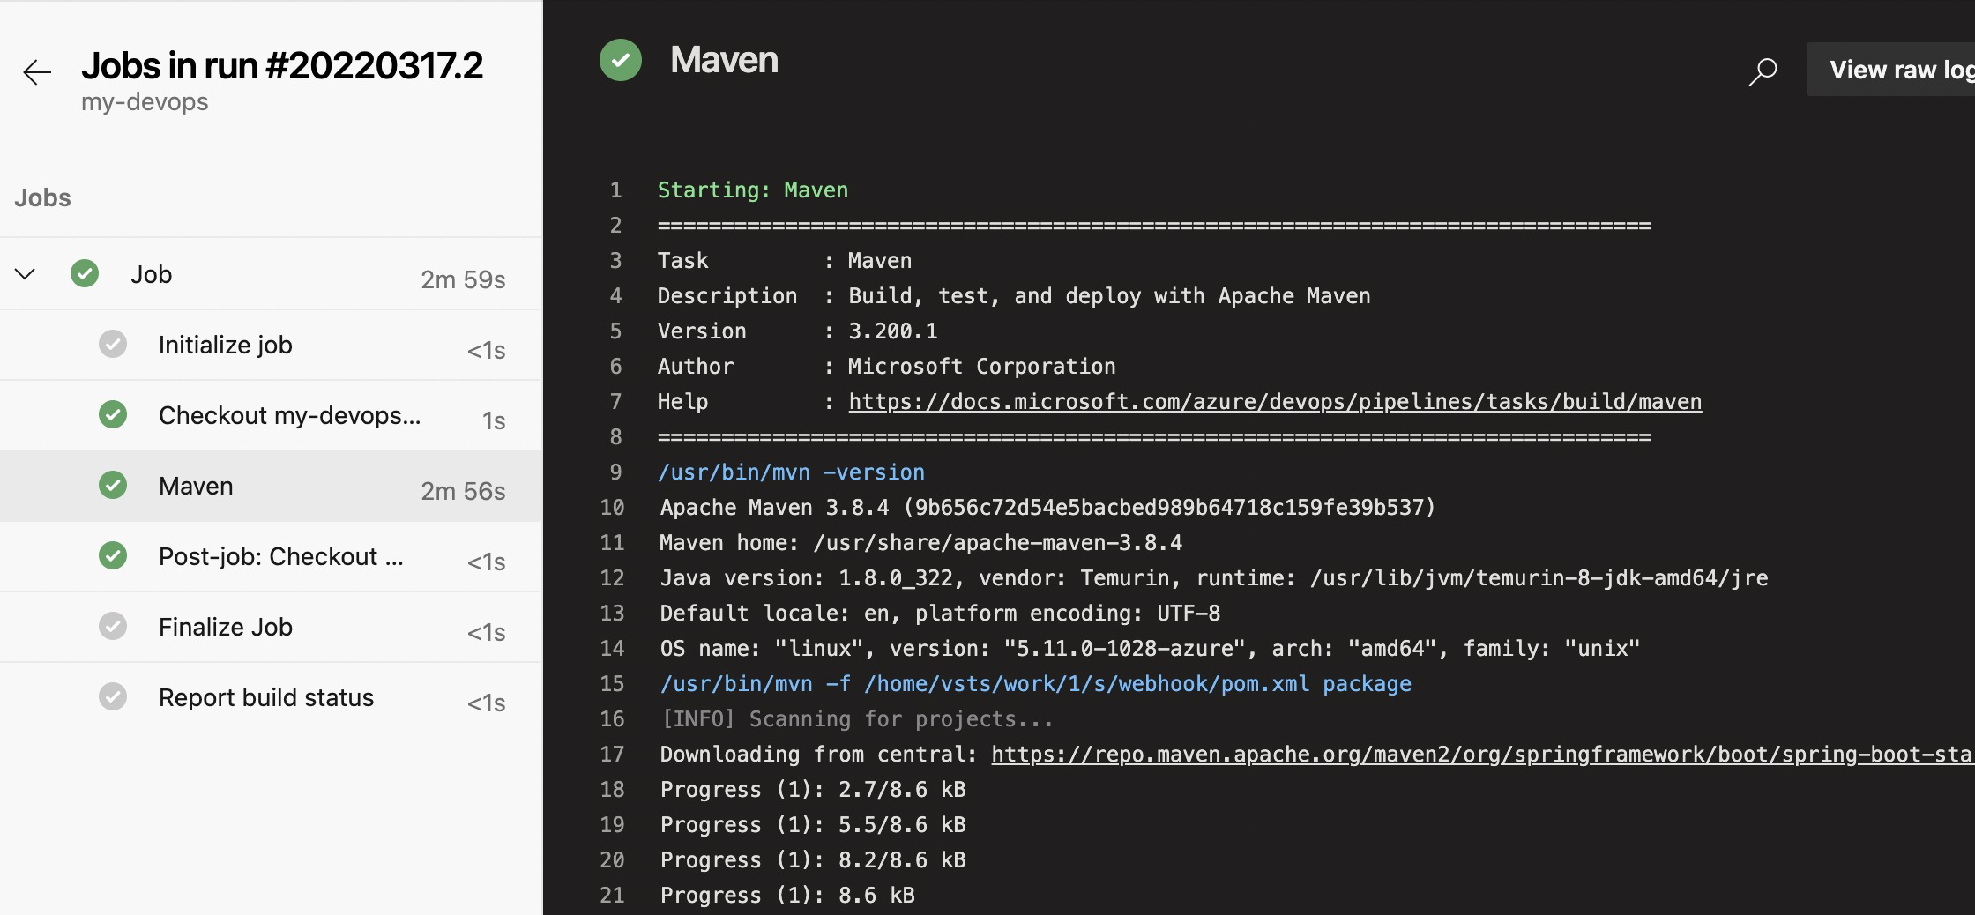
Task: Click the green check icon for Maven step
Action: 113,485
